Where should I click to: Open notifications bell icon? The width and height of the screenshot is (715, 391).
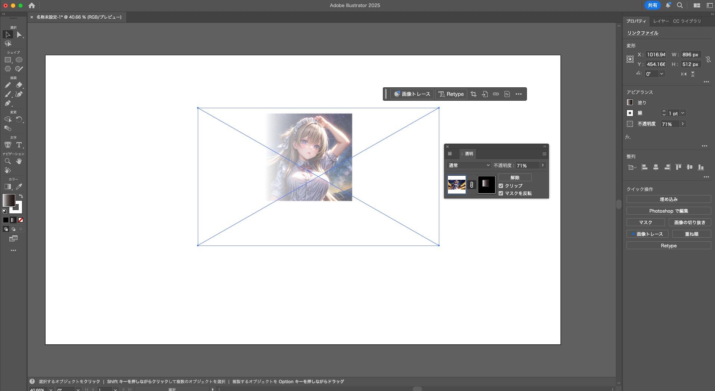[668, 5]
